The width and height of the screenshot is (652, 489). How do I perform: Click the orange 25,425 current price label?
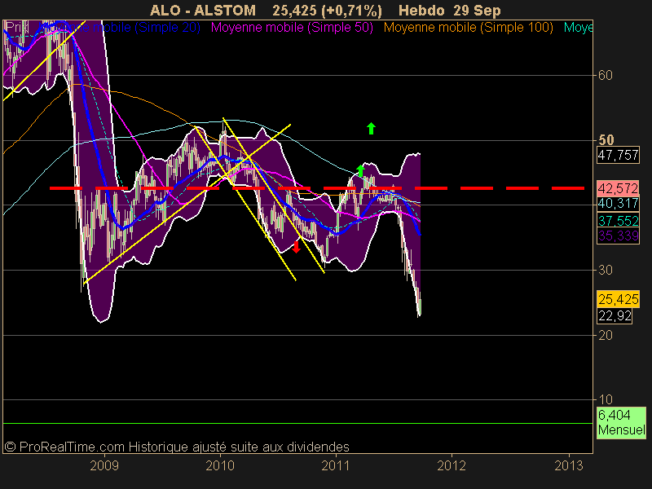(618, 299)
